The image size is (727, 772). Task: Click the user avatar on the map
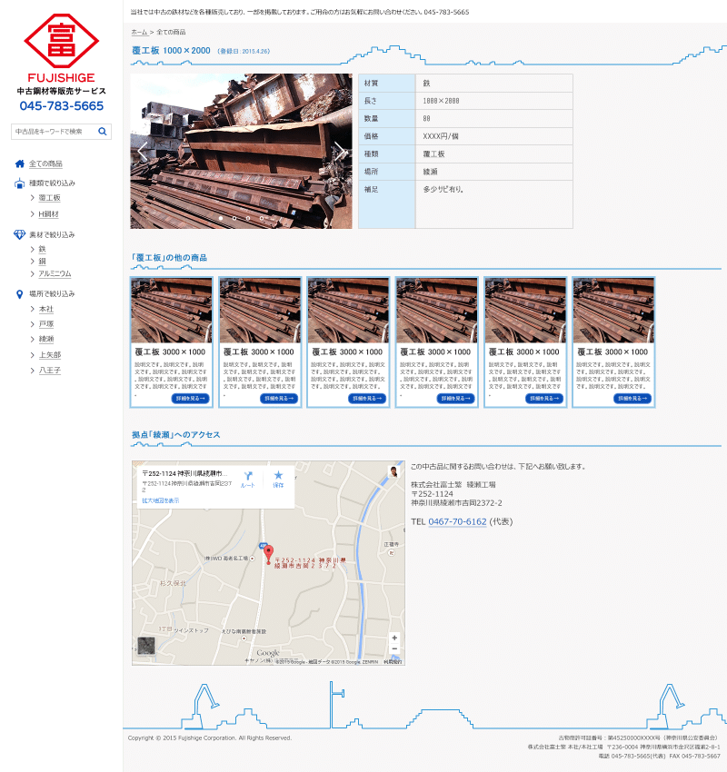pyautogui.click(x=393, y=471)
